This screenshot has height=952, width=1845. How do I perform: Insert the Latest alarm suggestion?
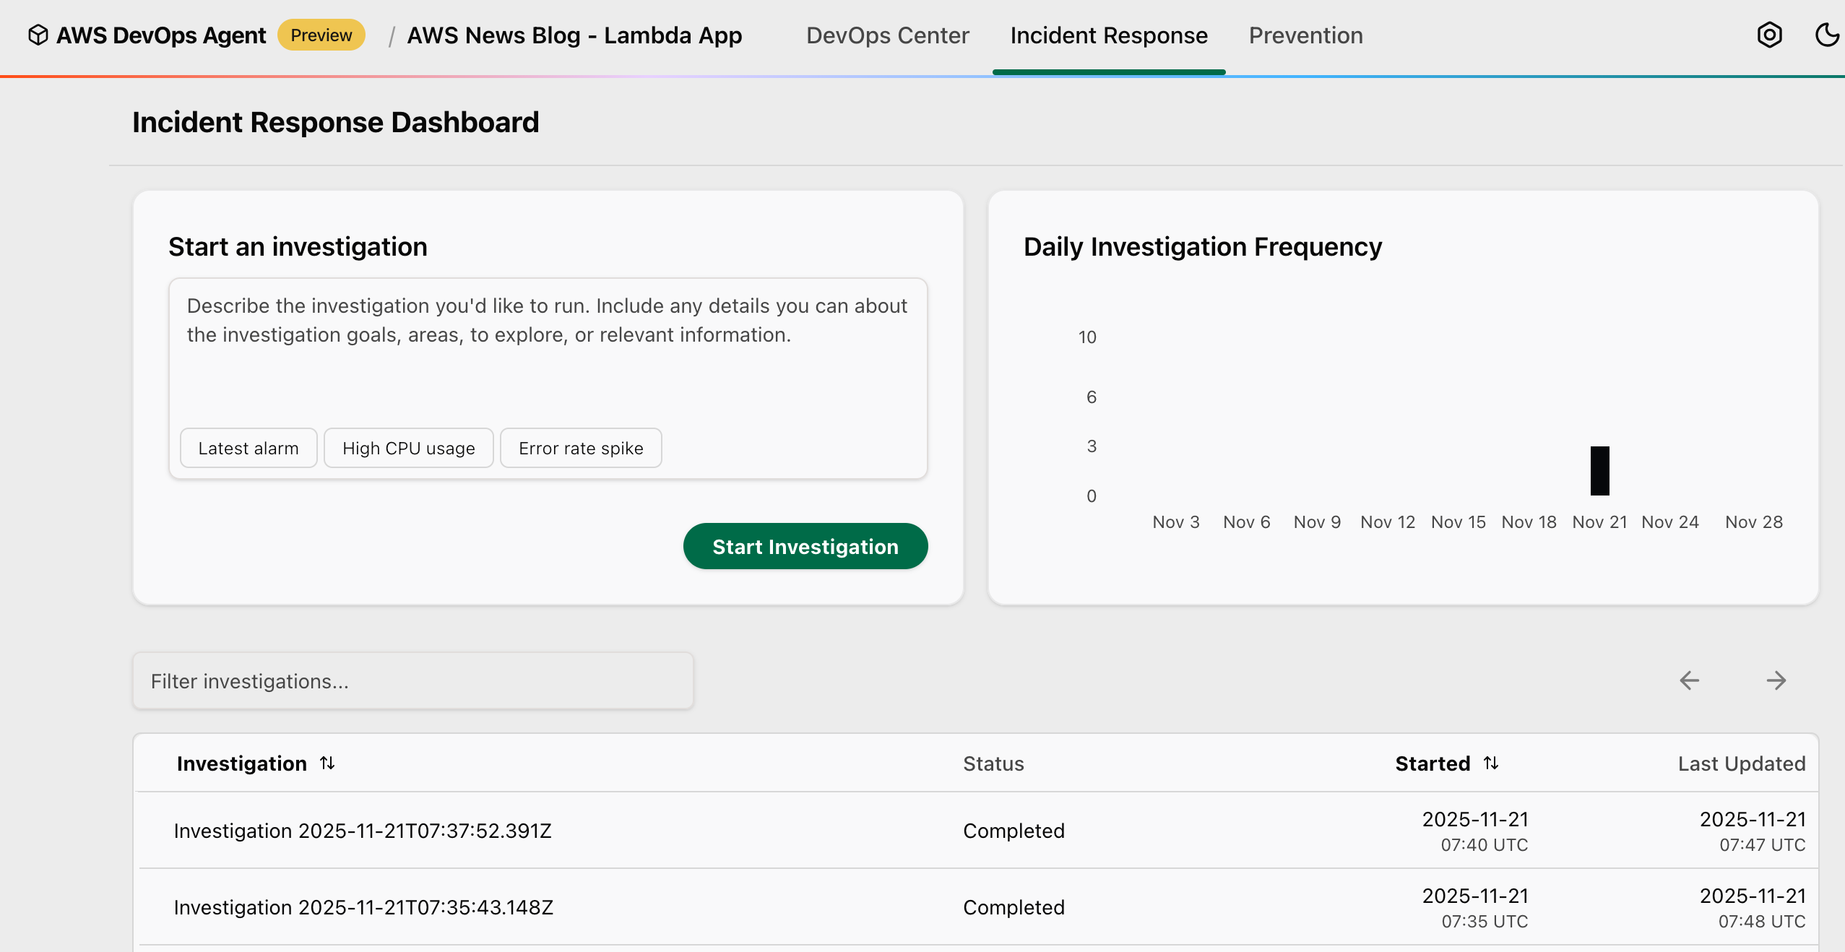(248, 448)
